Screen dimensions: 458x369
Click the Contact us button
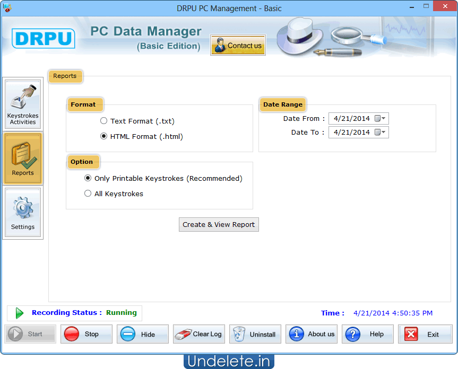tap(238, 45)
